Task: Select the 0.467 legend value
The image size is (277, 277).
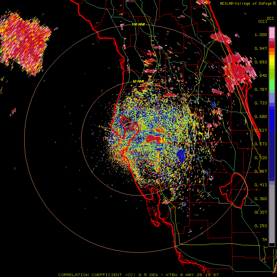Action: tap(261, 171)
